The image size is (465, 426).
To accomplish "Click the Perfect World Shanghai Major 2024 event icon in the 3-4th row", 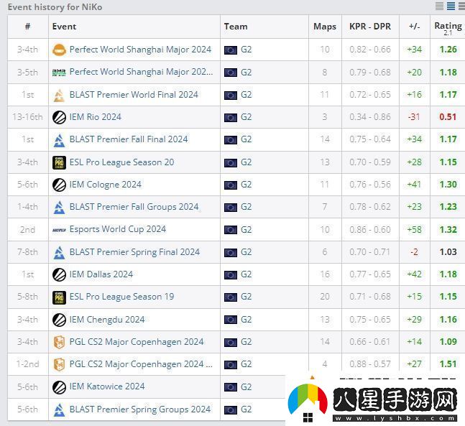I will coord(59,50).
